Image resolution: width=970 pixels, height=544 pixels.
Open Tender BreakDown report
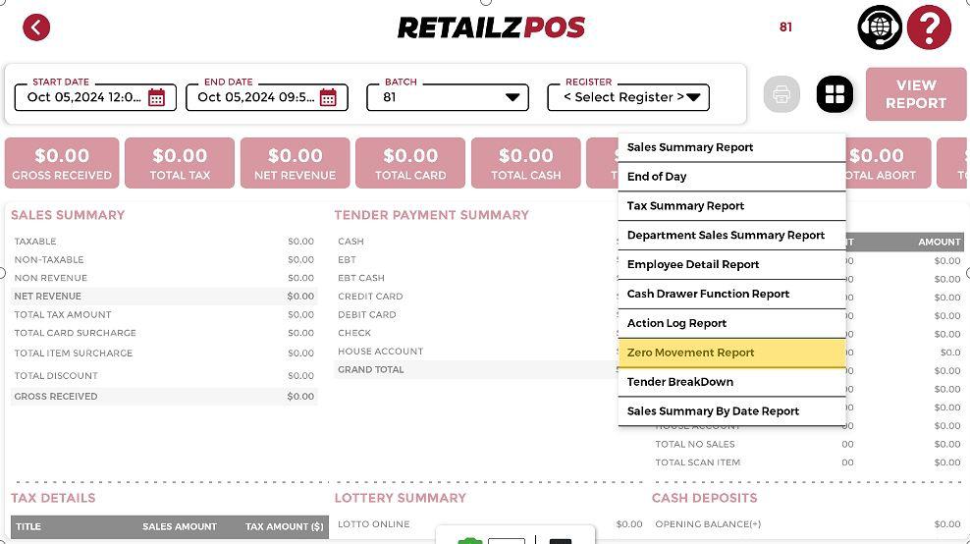731,382
